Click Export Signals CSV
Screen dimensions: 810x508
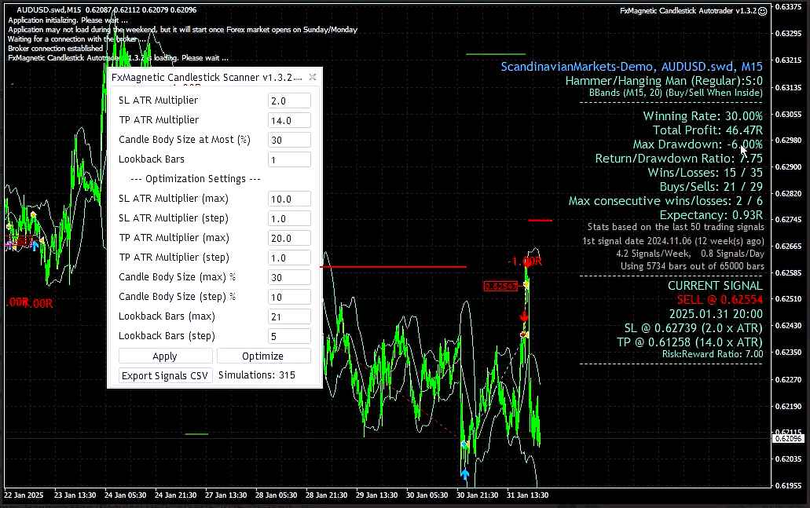(x=165, y=375)
